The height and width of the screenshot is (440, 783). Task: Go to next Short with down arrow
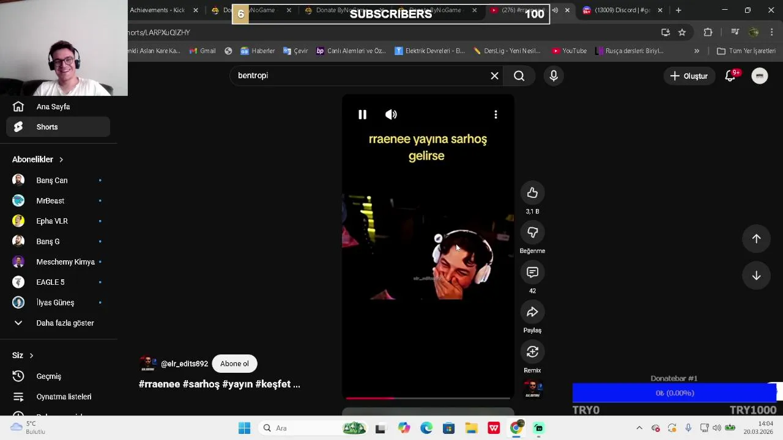[756, 276]
